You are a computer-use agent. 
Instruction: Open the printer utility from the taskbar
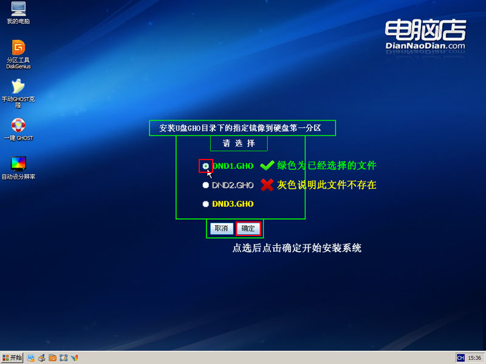41,358
